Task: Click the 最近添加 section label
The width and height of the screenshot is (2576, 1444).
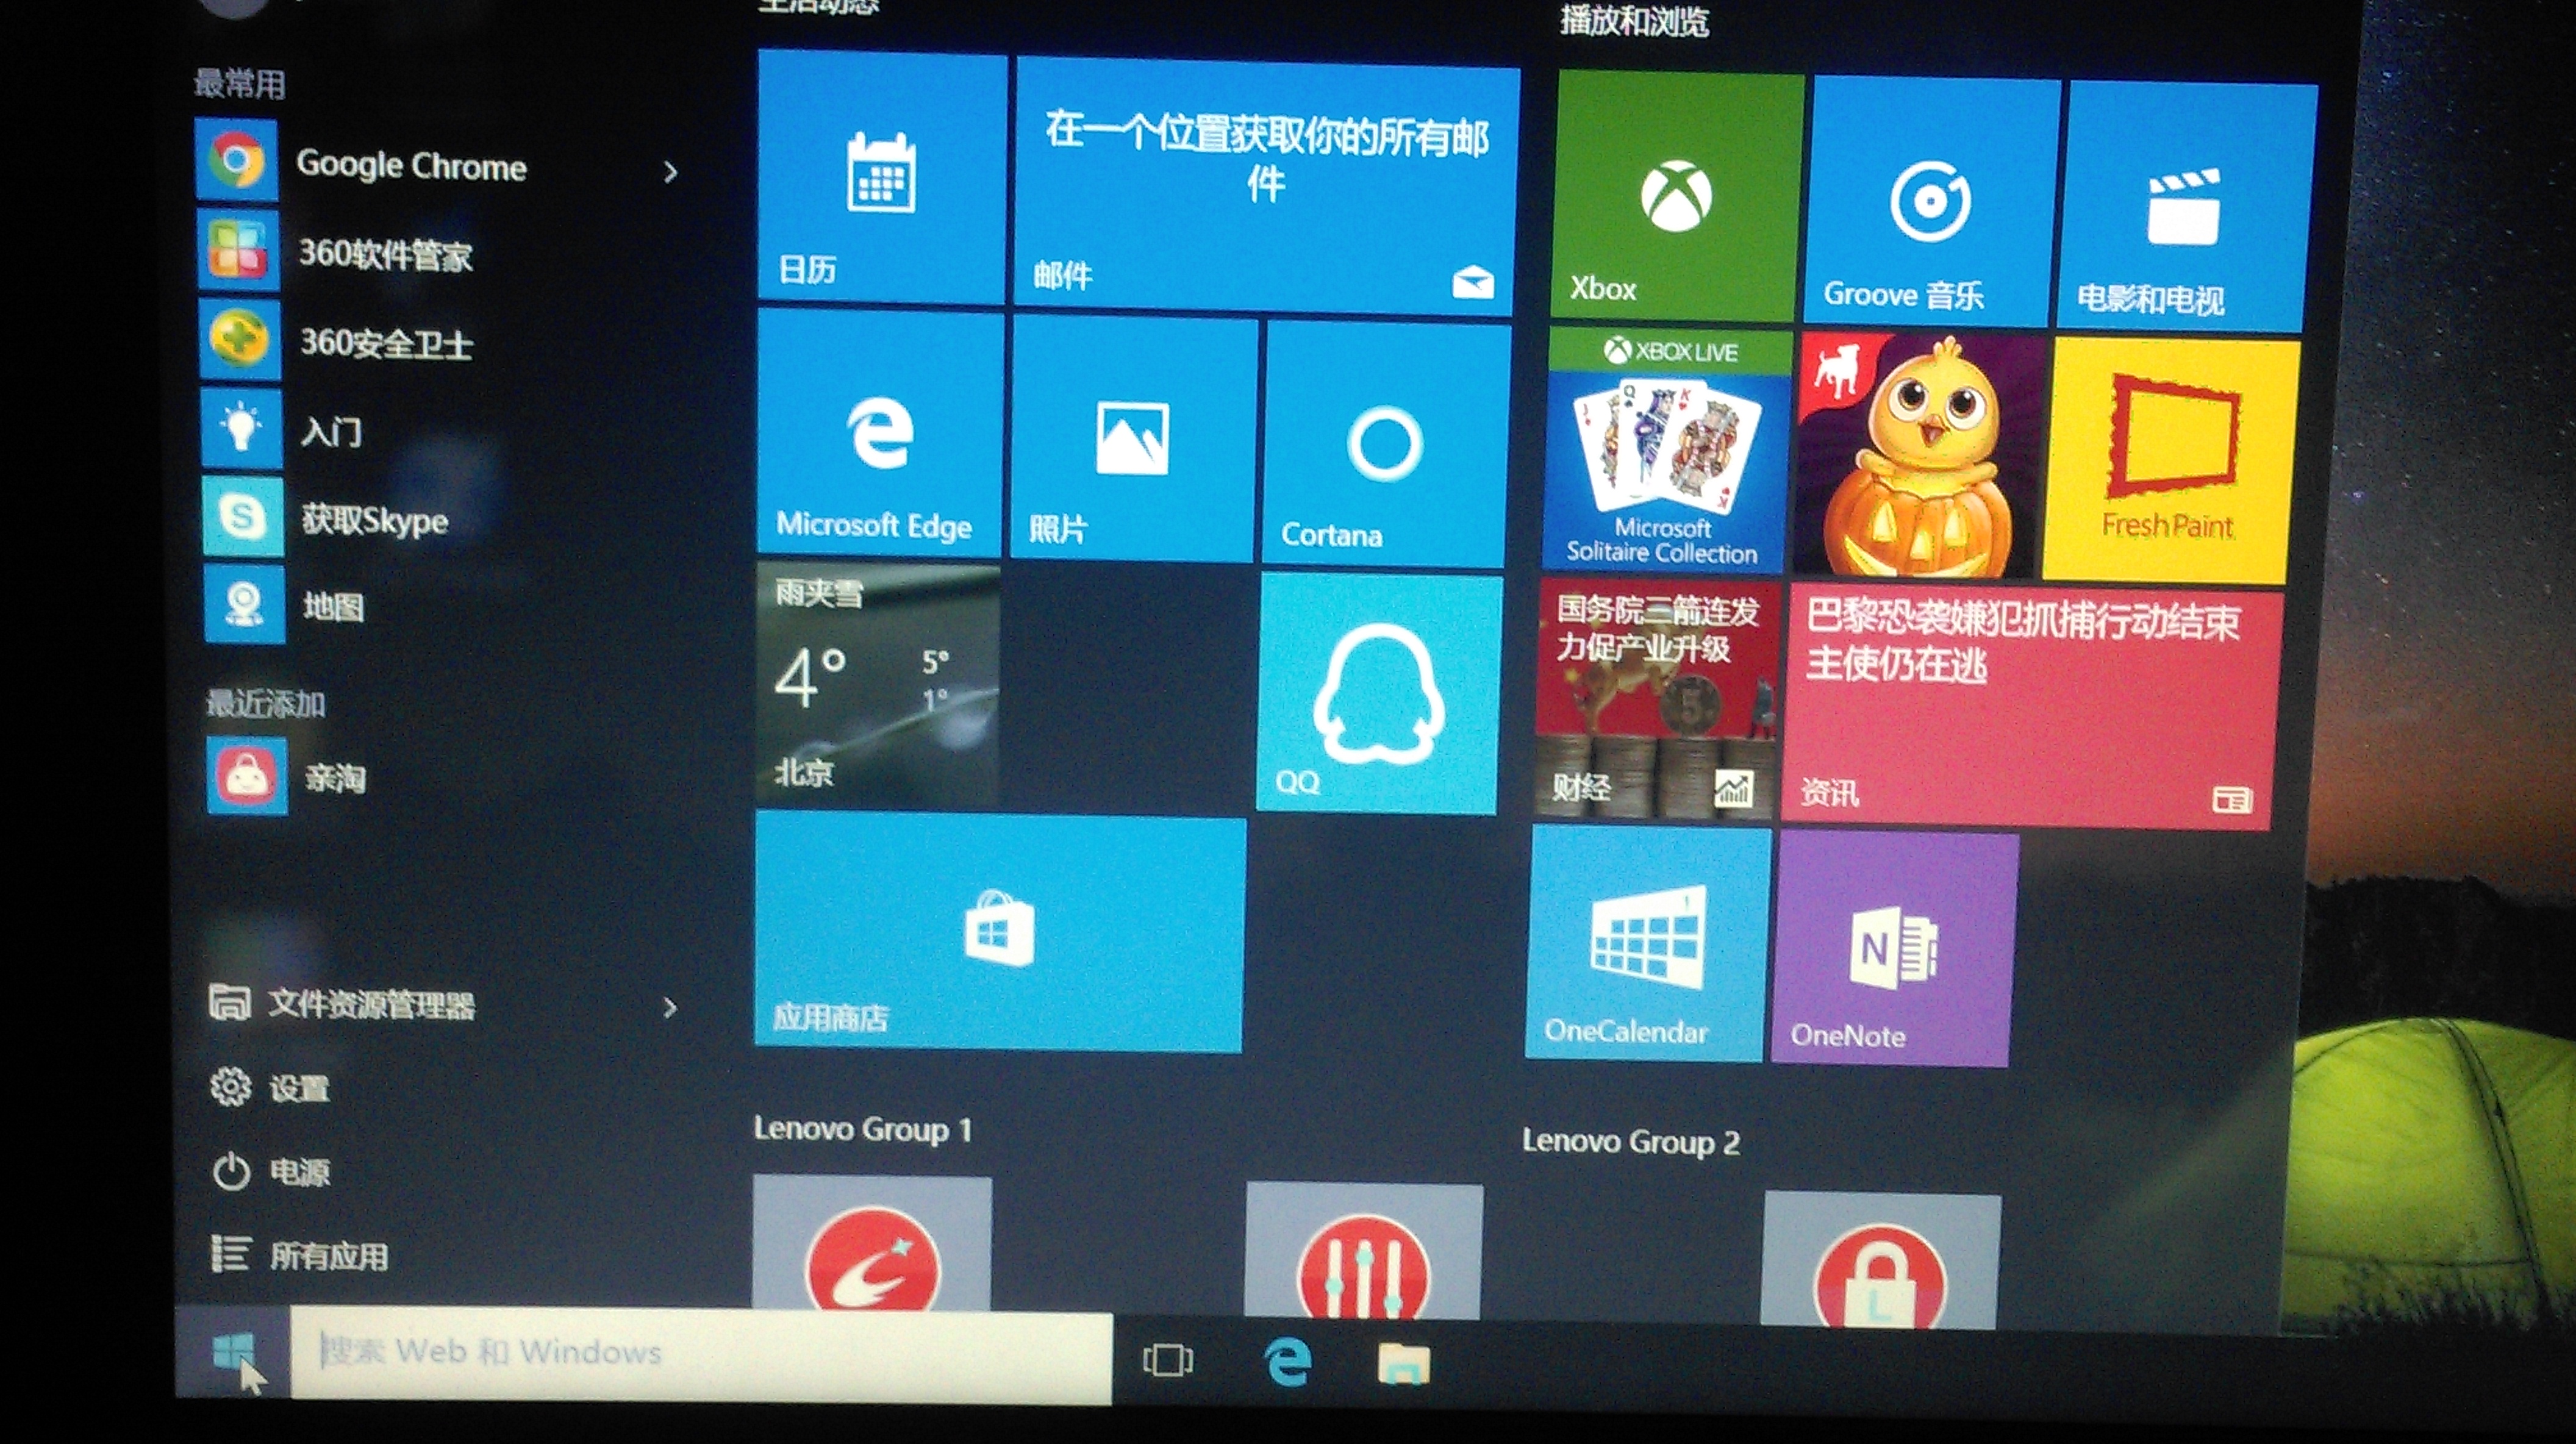Action: (x=265, y=703)
